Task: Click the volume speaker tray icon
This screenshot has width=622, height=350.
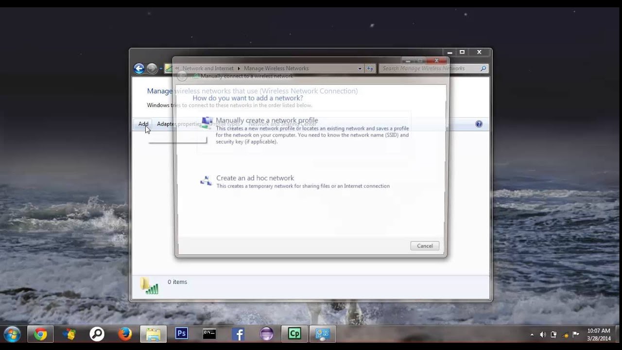Action: point(543,334)
